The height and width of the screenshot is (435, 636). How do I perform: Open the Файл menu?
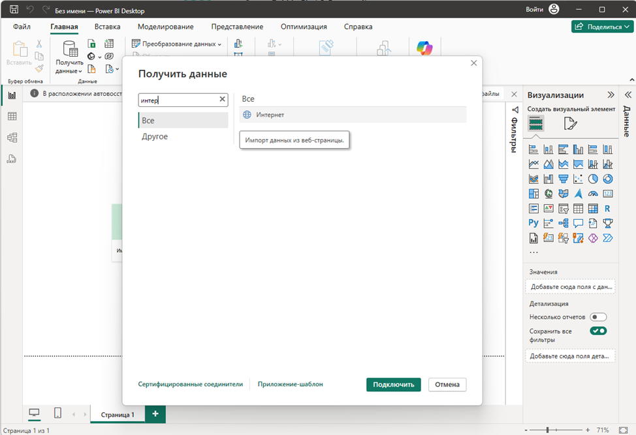coord(22,27)
